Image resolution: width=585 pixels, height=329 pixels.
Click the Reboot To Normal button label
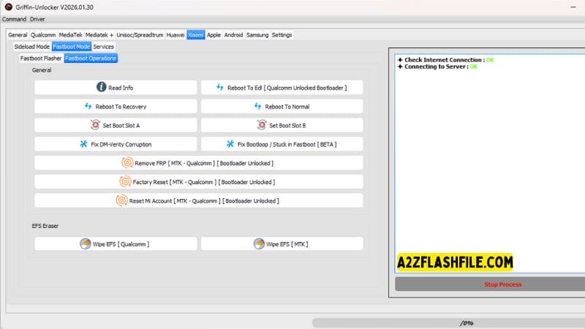coord(287,107)
